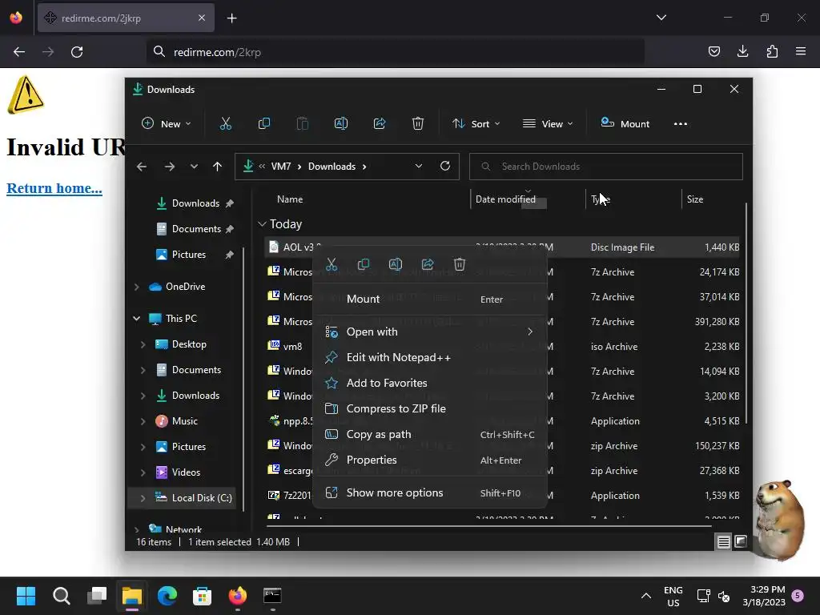Viewport: 820px width, 615px height.
Task: Click the Mount toolbar button
Action: (x=625, y=124)
